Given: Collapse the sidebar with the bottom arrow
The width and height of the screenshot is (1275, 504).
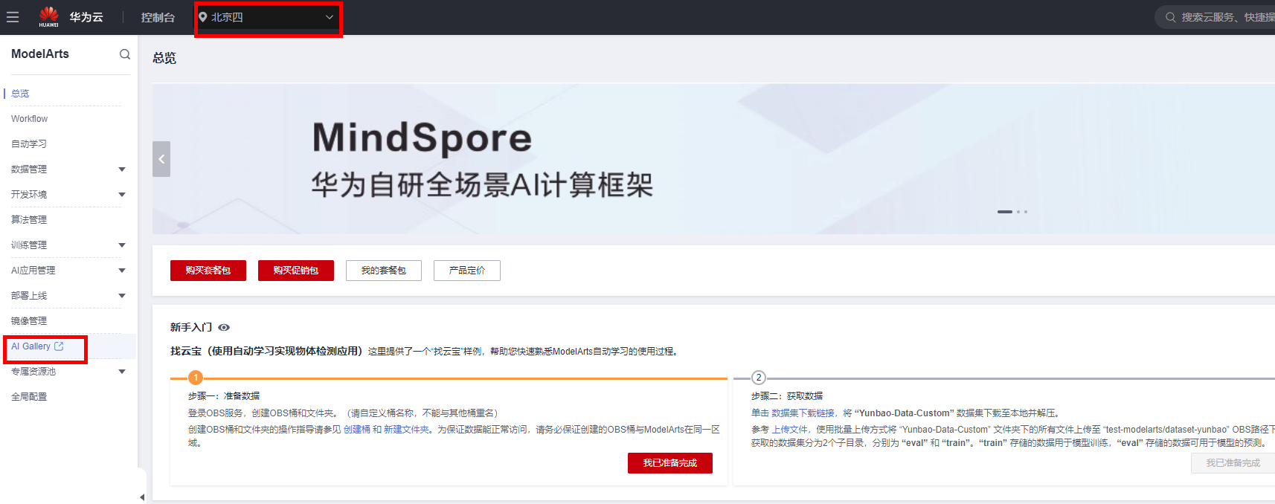Looking at the screenshot, I should (x=142, y=497).
